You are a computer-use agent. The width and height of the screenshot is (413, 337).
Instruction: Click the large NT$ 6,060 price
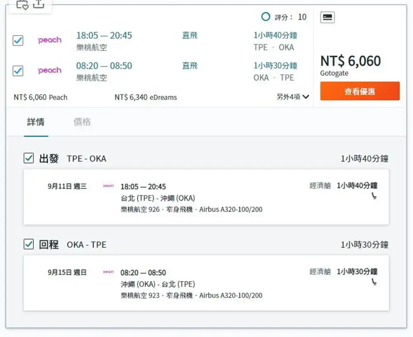(x=351, y=61)
